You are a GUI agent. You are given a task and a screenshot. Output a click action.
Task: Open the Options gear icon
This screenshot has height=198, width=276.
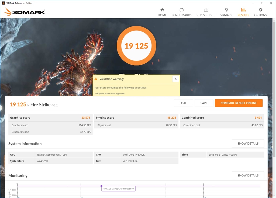pos(261,10)
